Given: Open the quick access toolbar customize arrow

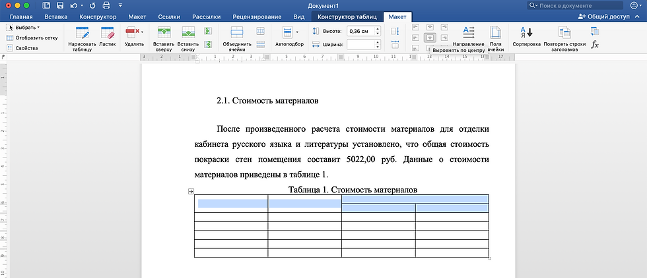Looking at the screenshot, I should [120, 6].
